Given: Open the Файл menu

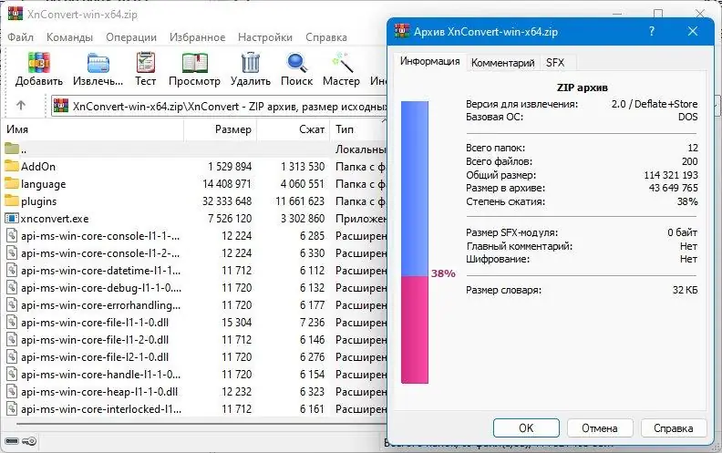Looking at the screenshot, I should (x=21, y=37).
